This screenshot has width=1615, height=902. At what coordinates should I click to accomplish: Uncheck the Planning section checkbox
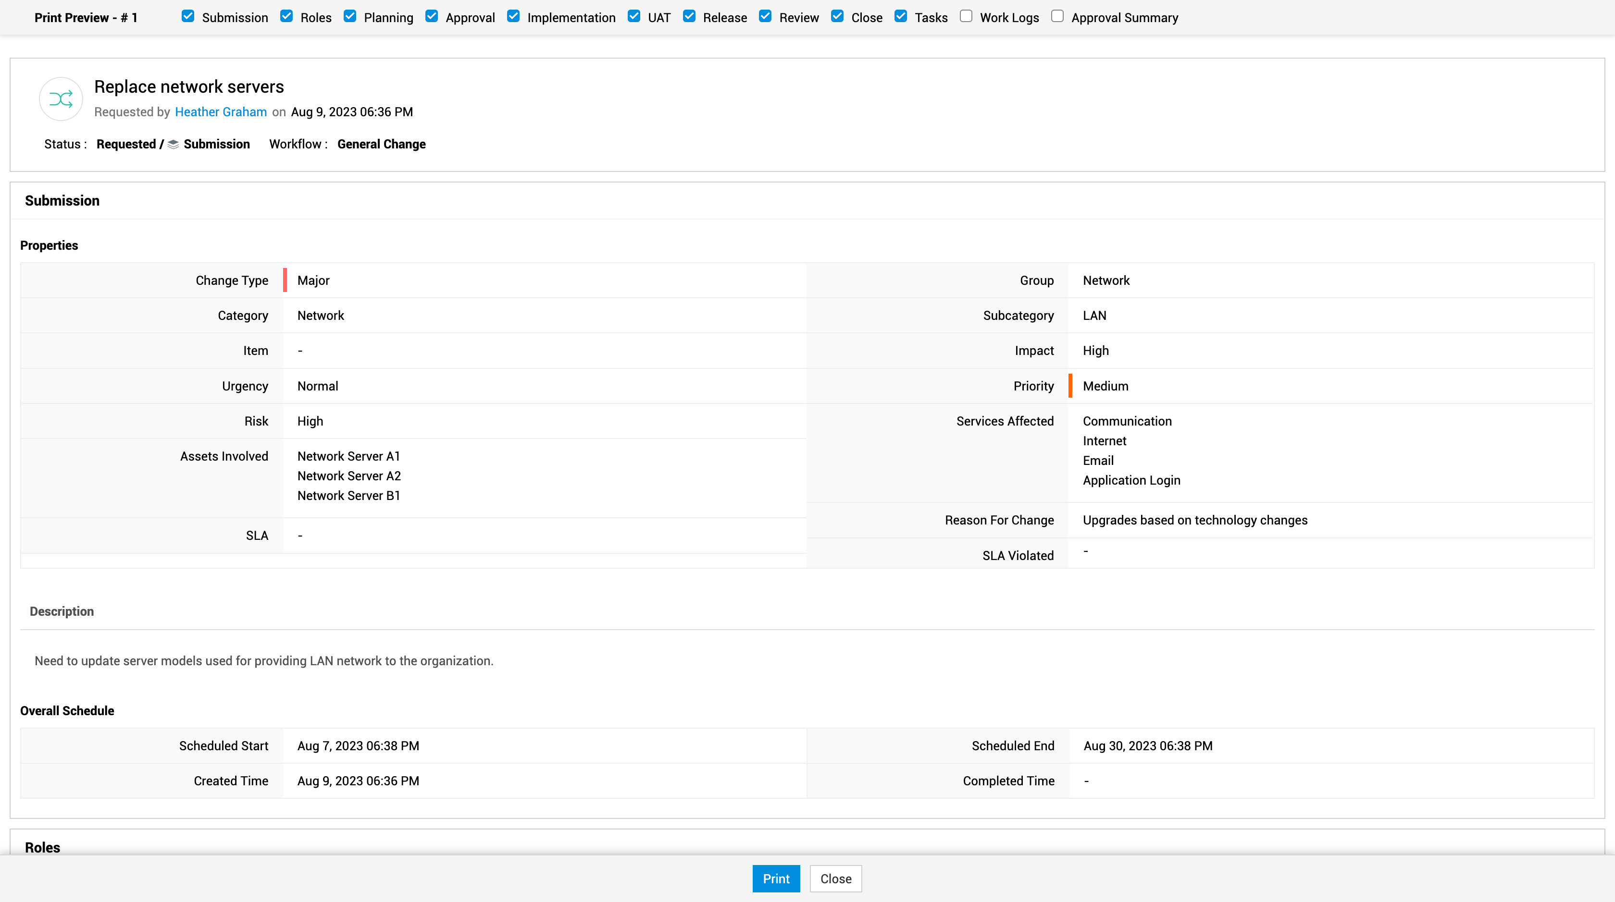pyautogui.click(x=350, y=16)
